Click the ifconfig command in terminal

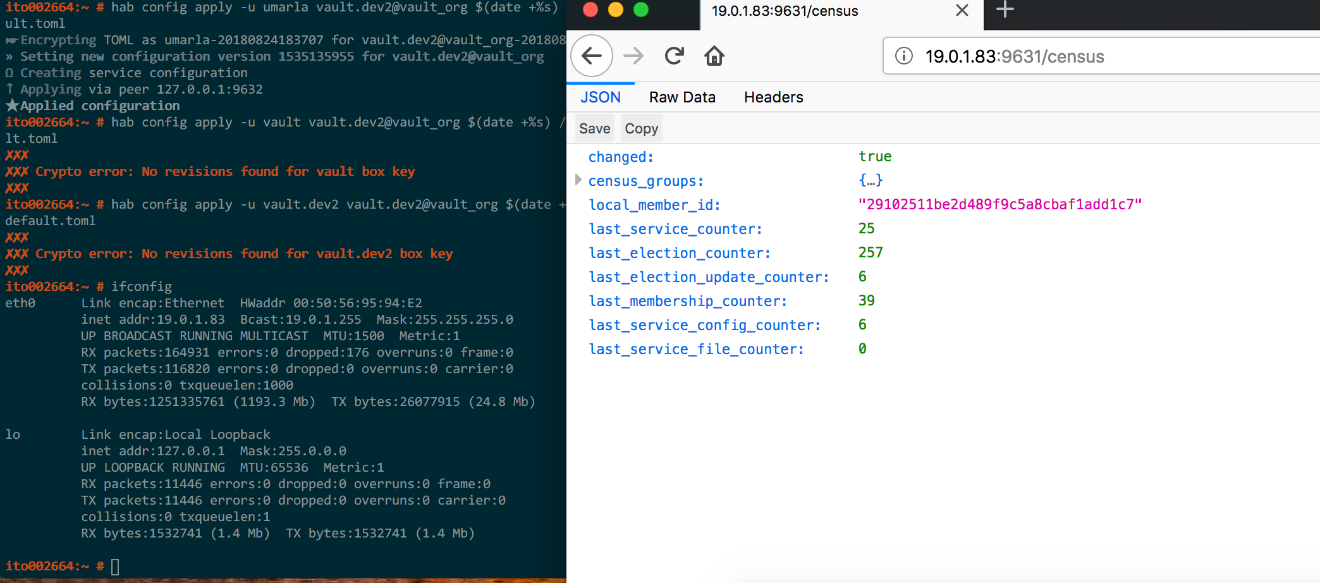point(142,286)
